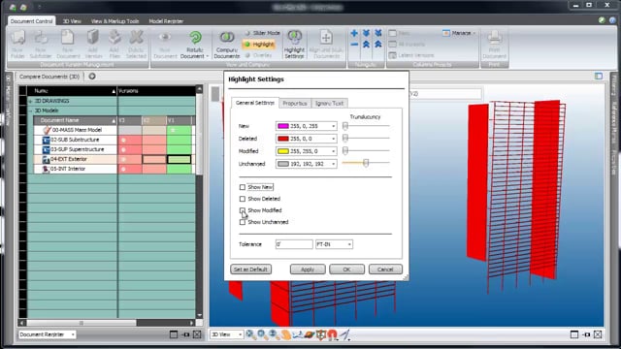Click the planet orbit icon in 3D view toolbar
This screenshot has height=349, width=621.
[310, 334]
